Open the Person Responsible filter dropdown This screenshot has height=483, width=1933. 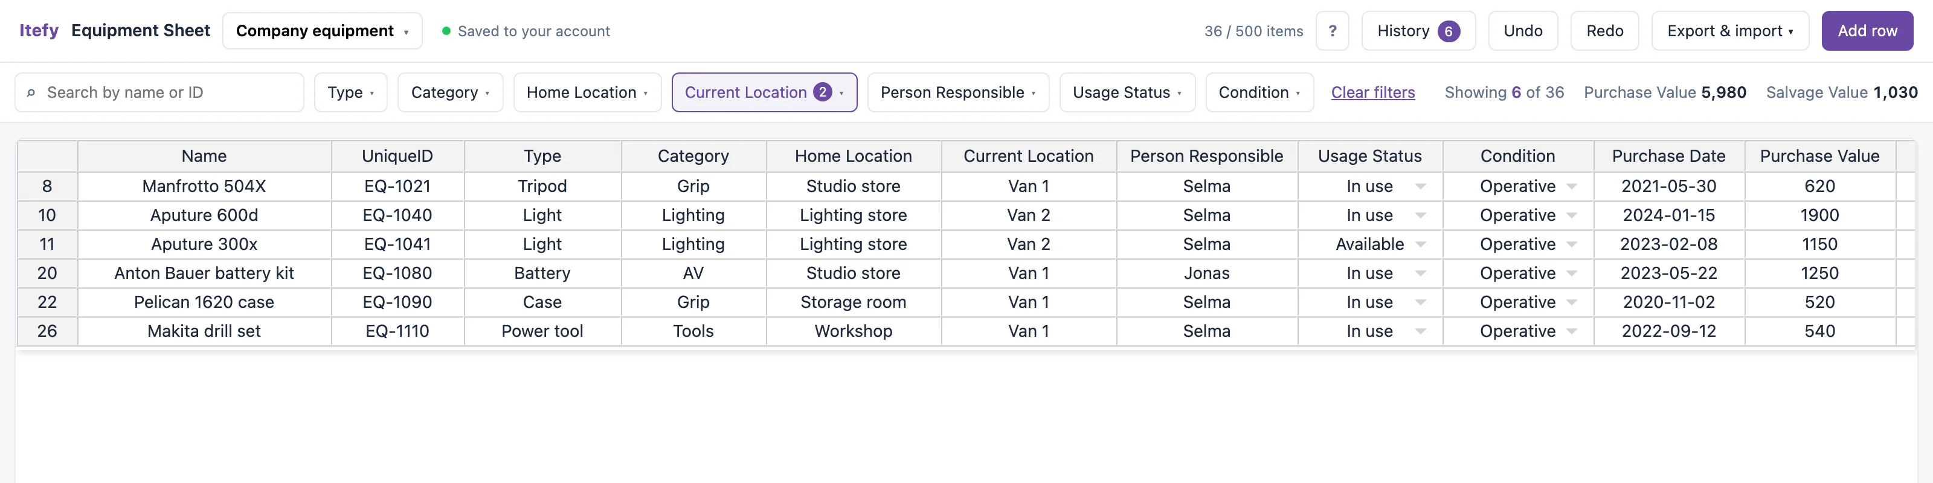(x=957, y=92)
